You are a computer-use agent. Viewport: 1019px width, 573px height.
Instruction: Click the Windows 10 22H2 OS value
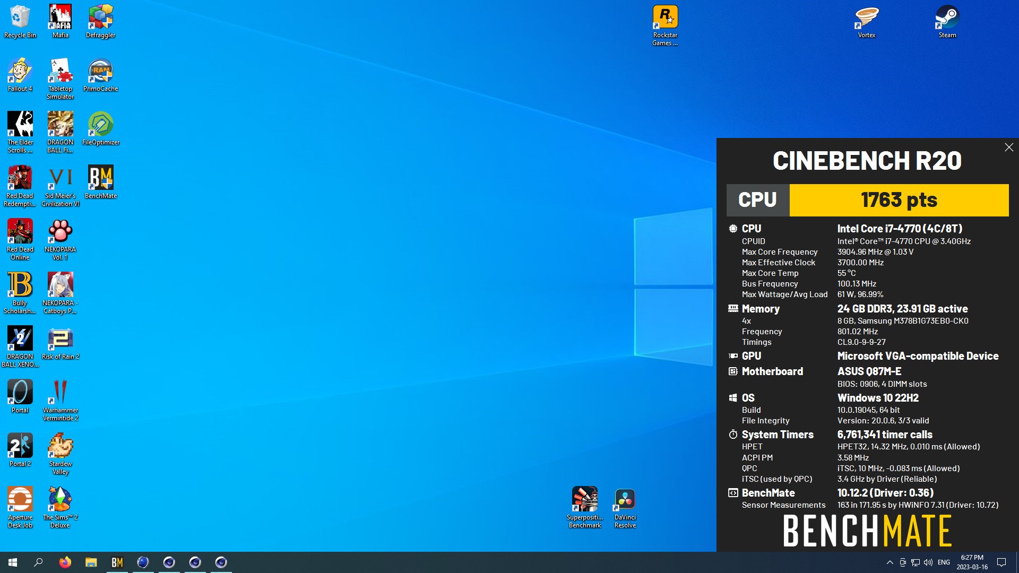(878, 398)
